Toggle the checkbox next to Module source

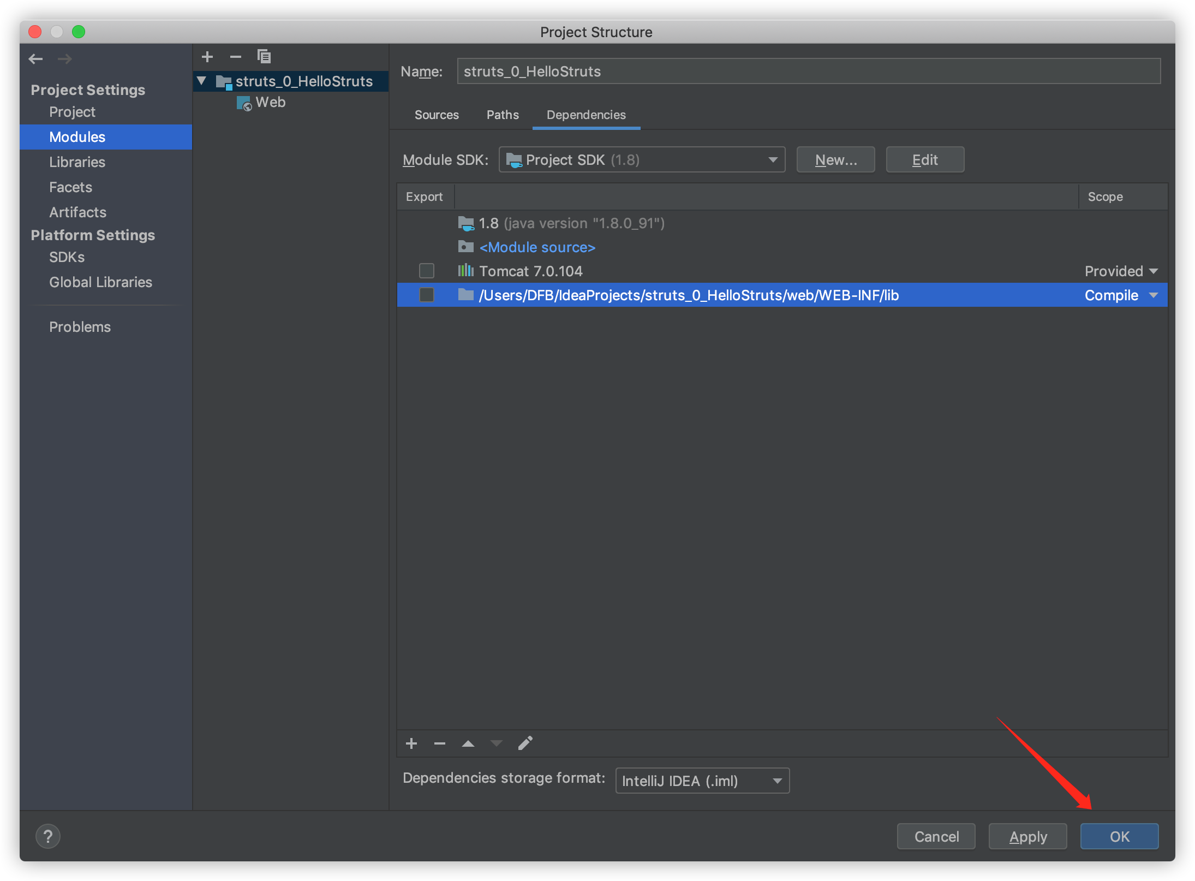point(426,246)
